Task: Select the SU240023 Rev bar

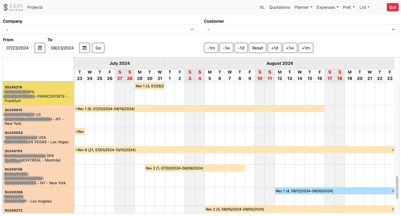Action: click(x=80, y=132)
